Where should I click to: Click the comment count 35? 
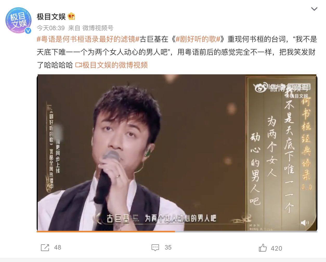(x=168, y=247)
